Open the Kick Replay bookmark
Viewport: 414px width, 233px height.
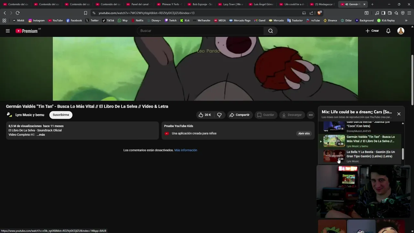pos(386,20)
